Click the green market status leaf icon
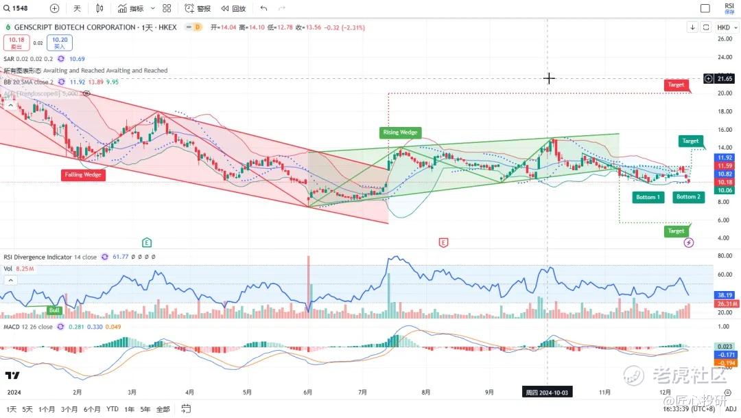 click(8, 27)
